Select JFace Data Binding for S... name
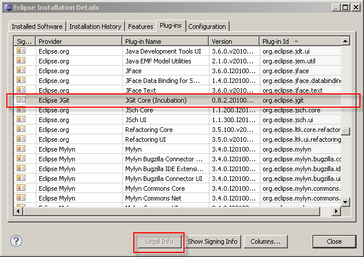Screen dimensions: 364x257 tap(162, 81)
